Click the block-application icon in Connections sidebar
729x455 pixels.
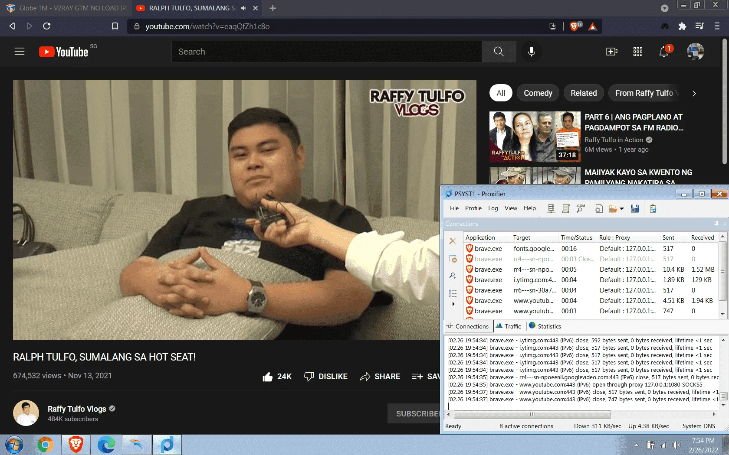click(453, 259)
